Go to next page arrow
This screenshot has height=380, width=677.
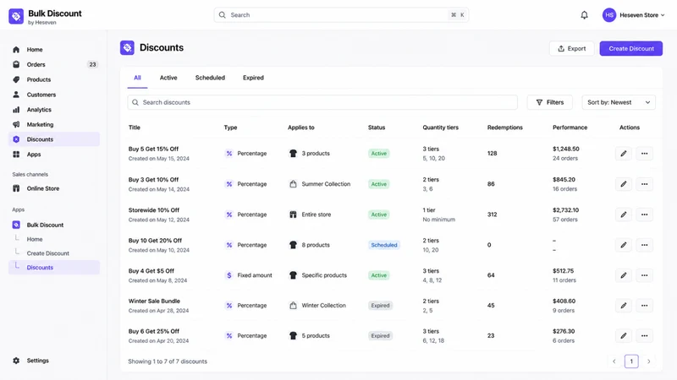pos(648,361)
